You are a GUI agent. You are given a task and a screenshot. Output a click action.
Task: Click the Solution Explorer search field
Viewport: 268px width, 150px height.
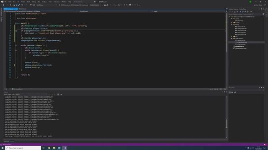pyautogui.click(x=245, y=14)
